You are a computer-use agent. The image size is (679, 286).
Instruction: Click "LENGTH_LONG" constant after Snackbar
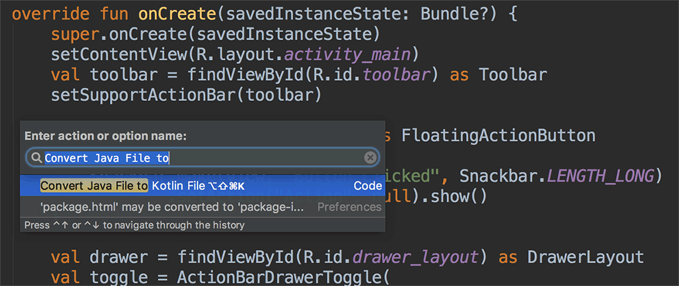[x=600, y=176]
